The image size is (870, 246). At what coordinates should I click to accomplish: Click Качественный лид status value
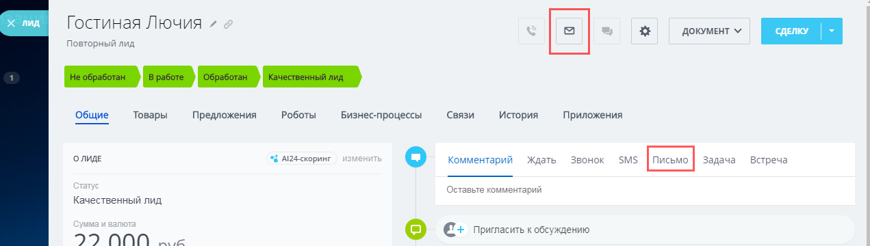click(117, 200)
